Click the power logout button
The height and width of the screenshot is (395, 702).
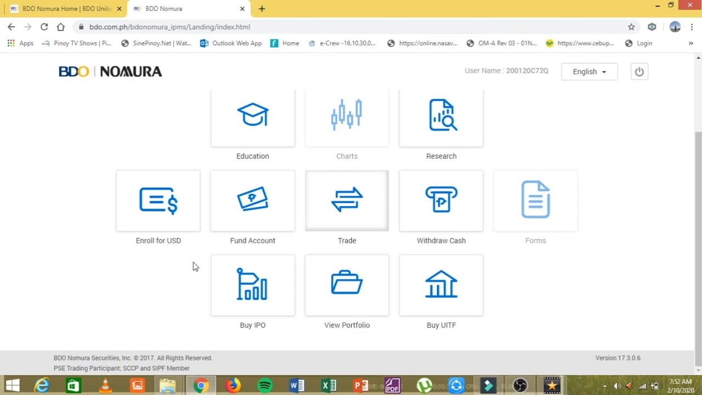coord(639,72)
